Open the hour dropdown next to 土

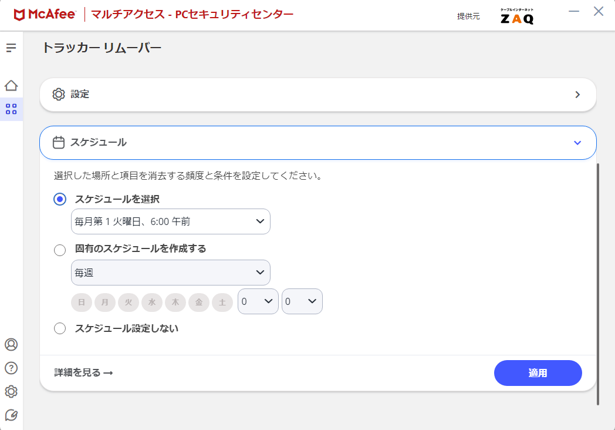point(258,301)
